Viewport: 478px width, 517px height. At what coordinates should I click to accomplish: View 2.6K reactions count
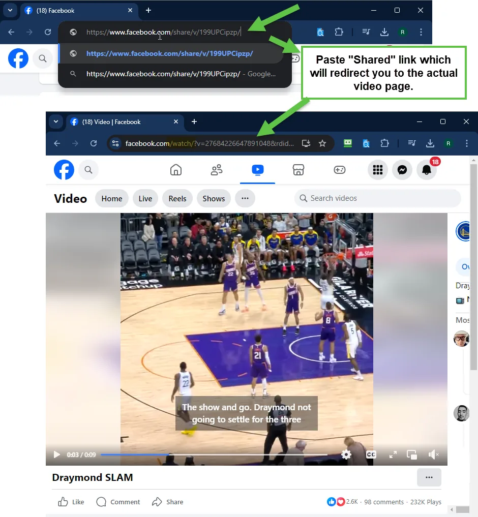[x=352, y=502]
